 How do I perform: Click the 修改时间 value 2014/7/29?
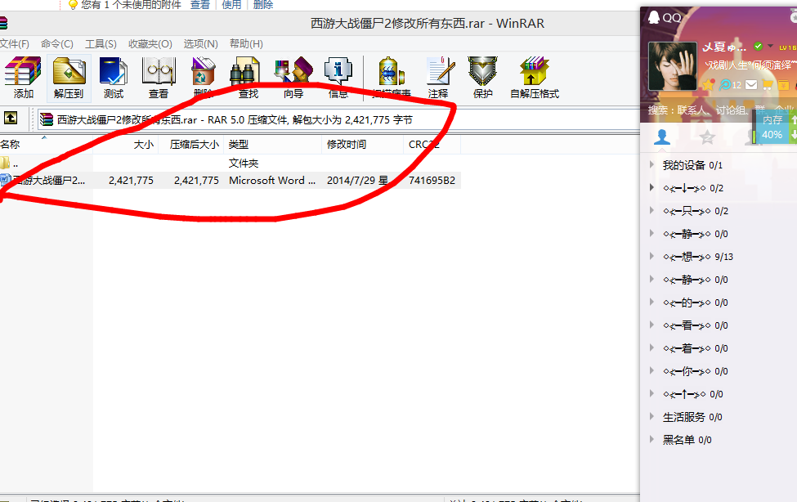357,180
